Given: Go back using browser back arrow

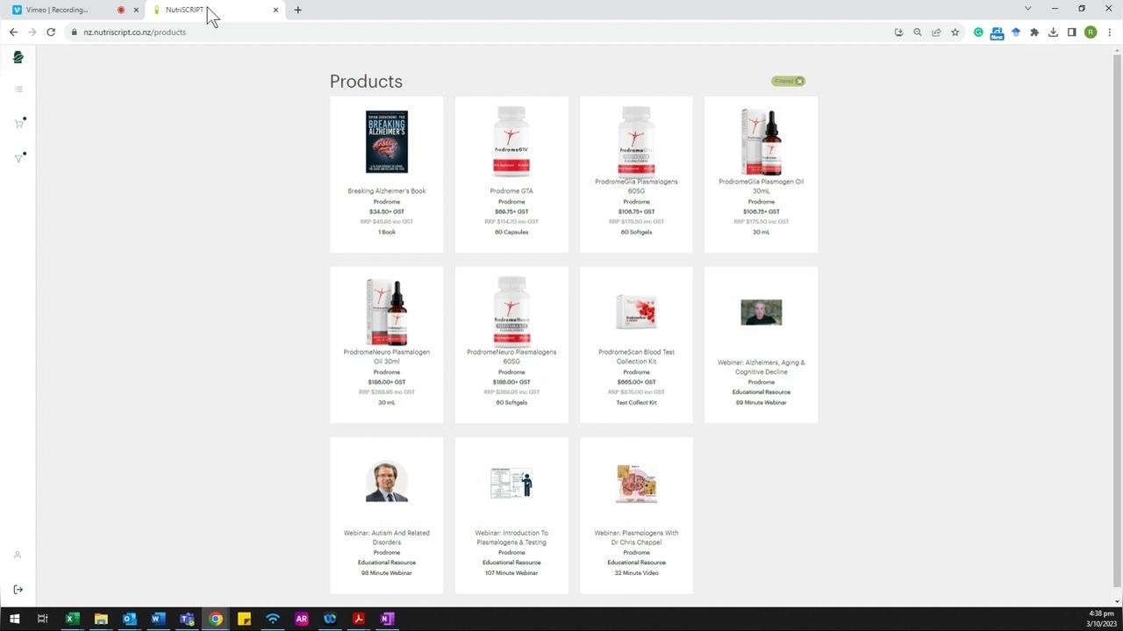Looking at the screenshot, I should tap(13, 32).
